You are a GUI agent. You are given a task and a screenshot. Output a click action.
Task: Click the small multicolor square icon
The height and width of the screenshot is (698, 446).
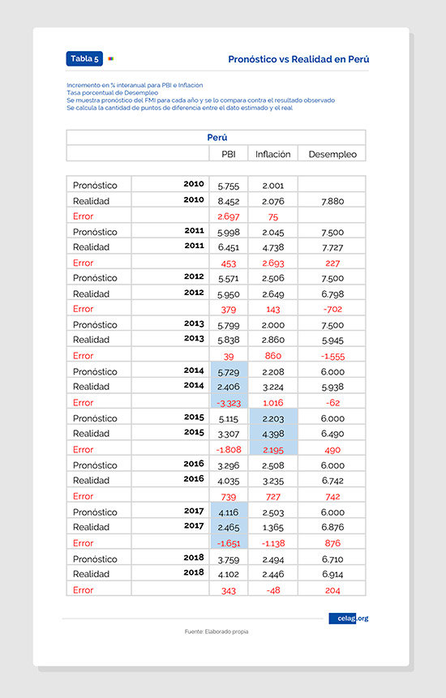click(111, 58)
